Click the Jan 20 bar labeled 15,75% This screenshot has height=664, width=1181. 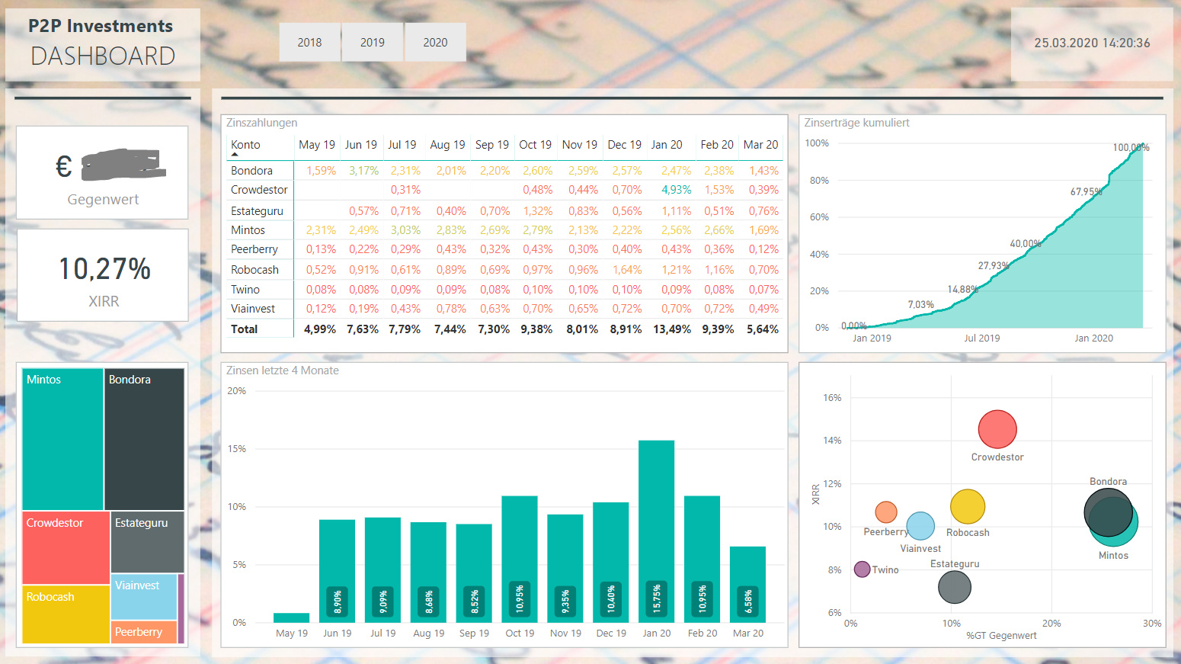657,531
